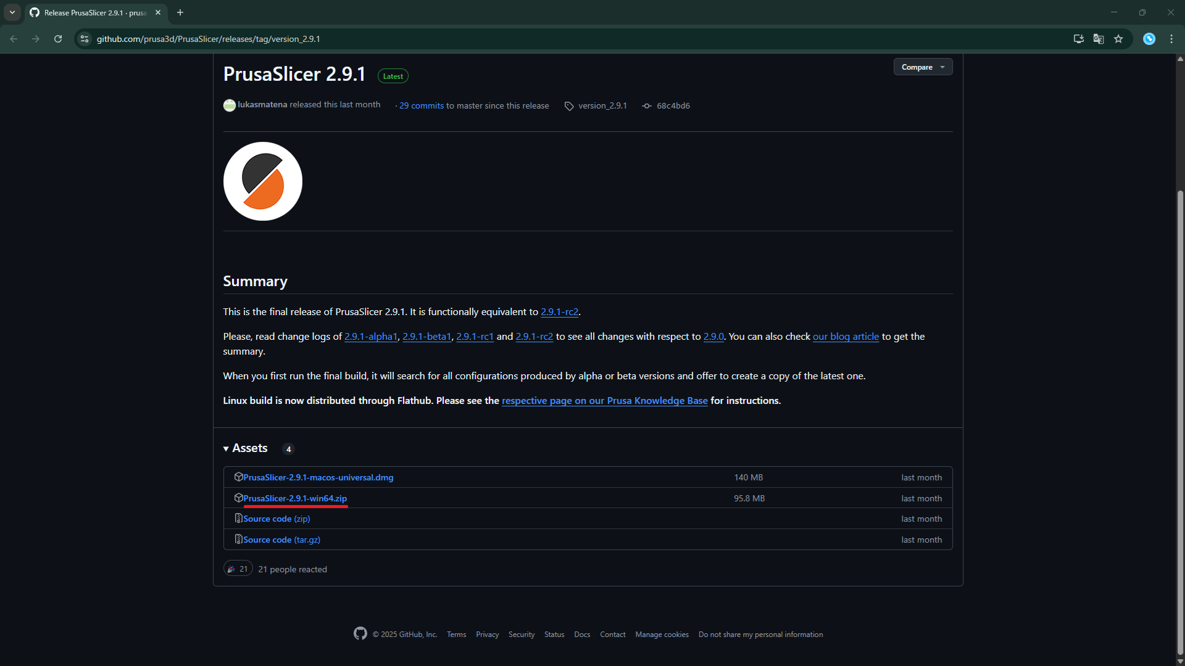Open the our blog article link
The width and height of the screenshot is (1185, 666).
[x=846, y=337]
